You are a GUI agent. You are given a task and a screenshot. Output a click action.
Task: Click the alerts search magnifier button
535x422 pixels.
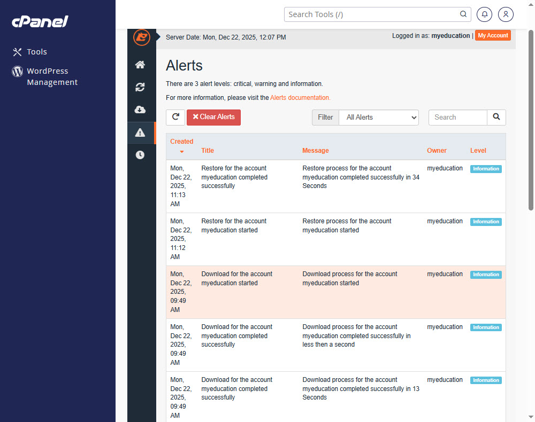496,117
